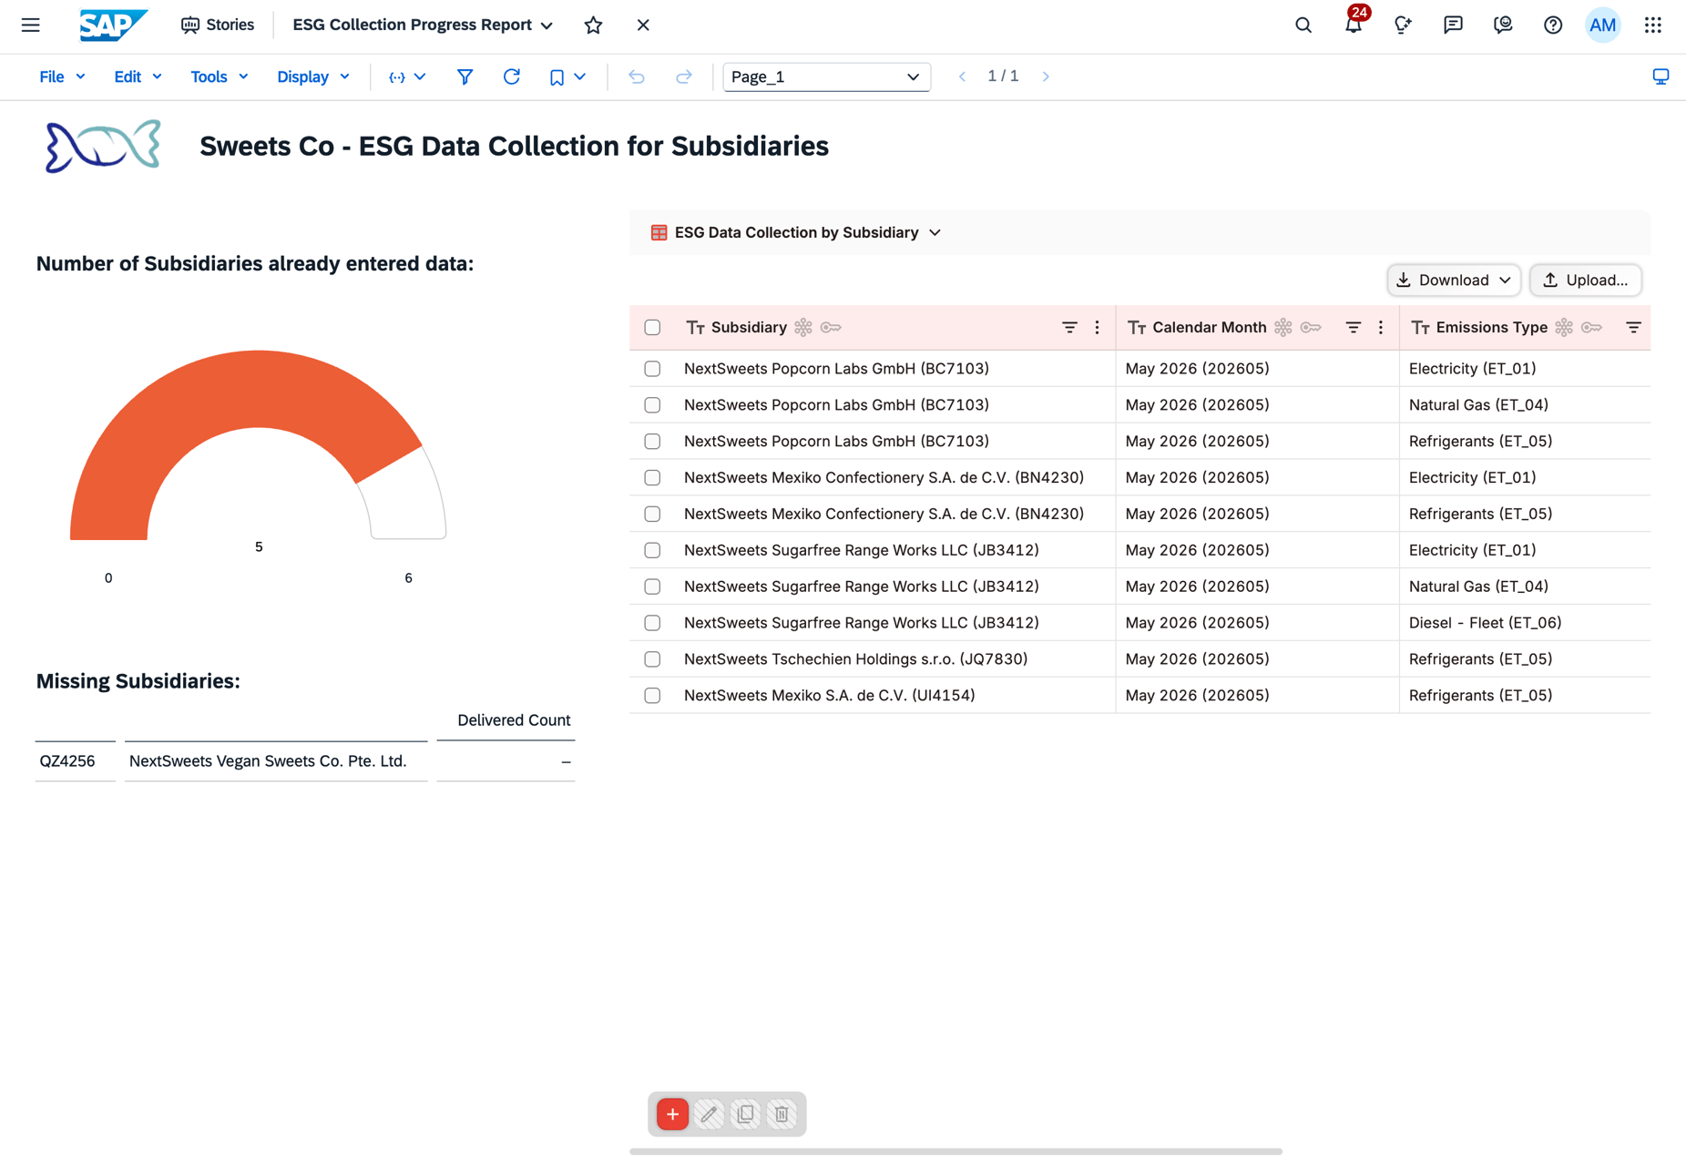Open the lightbulb assistant icon

(x=1403, y=26)
